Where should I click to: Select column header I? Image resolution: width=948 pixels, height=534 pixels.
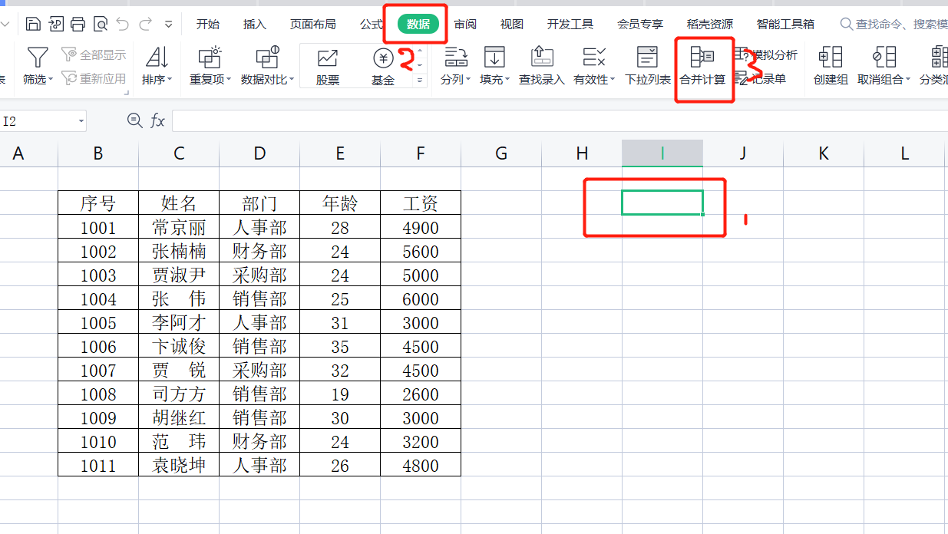pos(662,153)
